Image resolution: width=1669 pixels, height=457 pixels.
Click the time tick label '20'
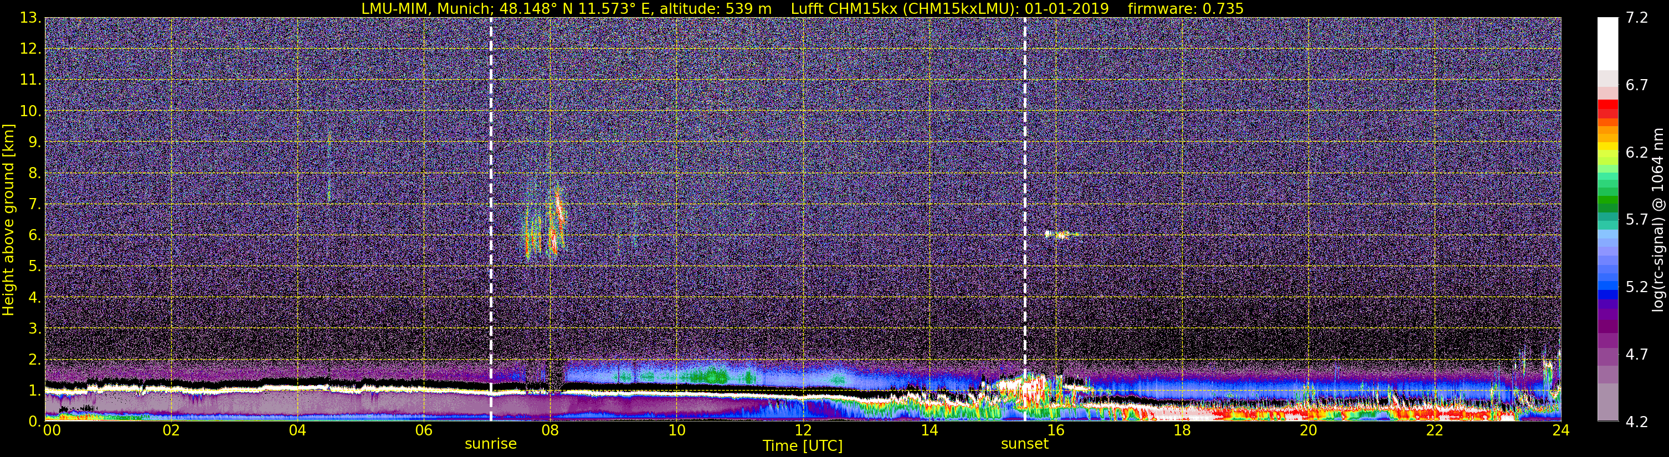[1308, 431]
